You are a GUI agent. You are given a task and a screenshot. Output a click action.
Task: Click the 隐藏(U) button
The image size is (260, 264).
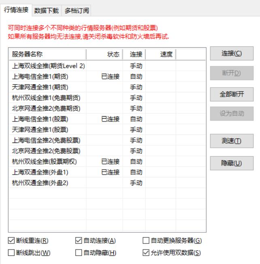[x=232, y=163]
